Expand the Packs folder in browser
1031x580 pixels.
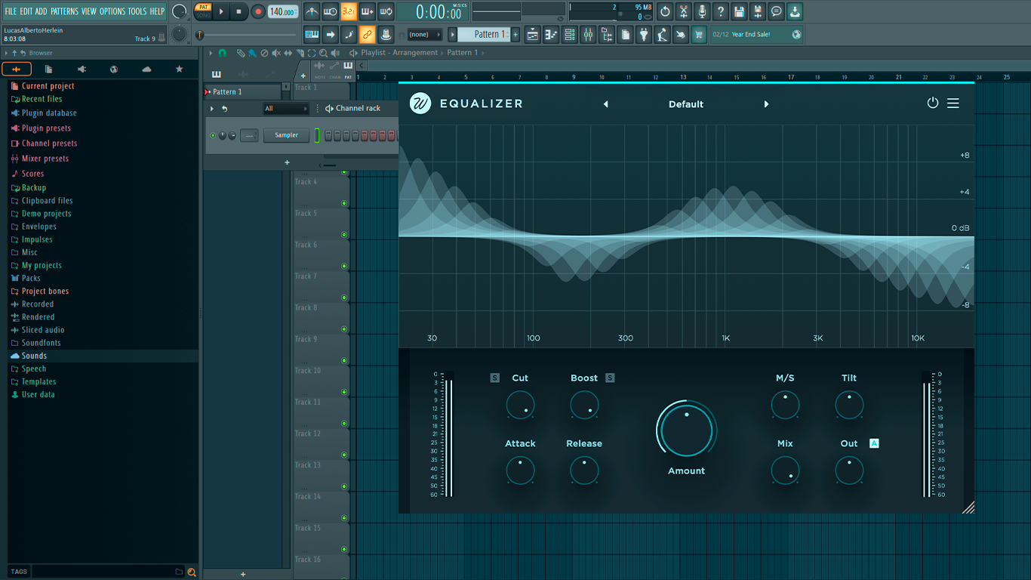[x=31, y=278]
